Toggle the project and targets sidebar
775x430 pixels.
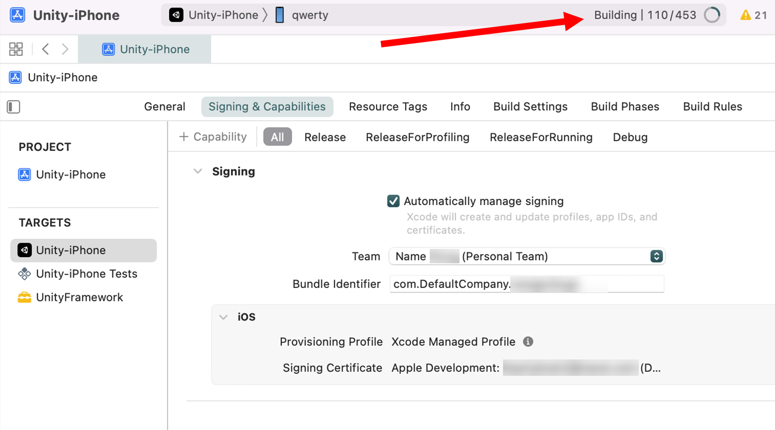(14, 107)
